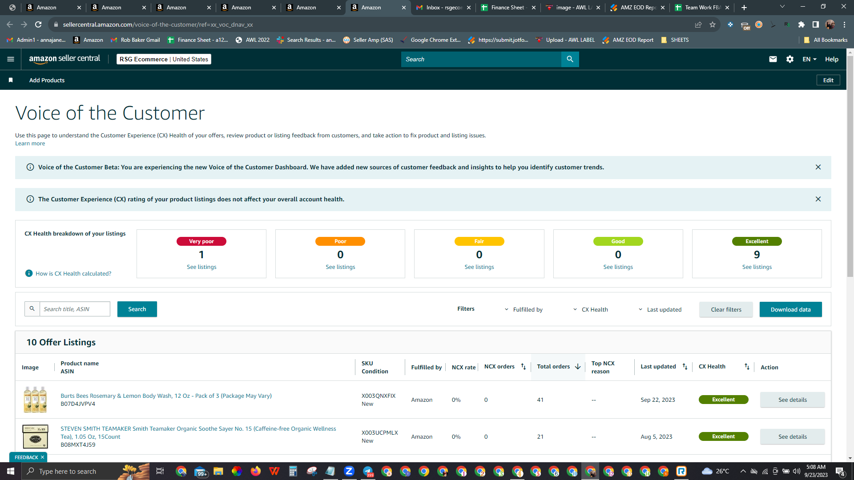The height and width of the screenshot is (480, 854).
Task: Open the tab search chevron in Chrome
Action: pyautogui.click(x=782, y=7)
